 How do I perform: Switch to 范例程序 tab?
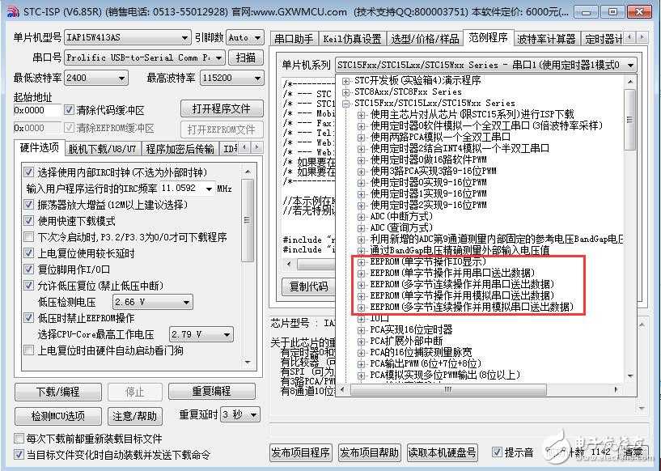point(488,38)
